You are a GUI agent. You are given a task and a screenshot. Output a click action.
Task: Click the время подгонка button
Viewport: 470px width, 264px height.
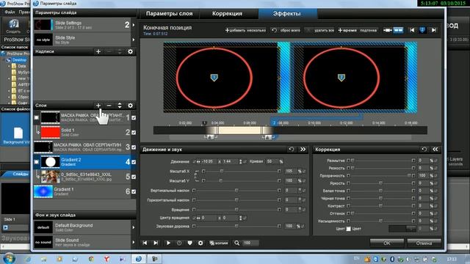(358, 30)
